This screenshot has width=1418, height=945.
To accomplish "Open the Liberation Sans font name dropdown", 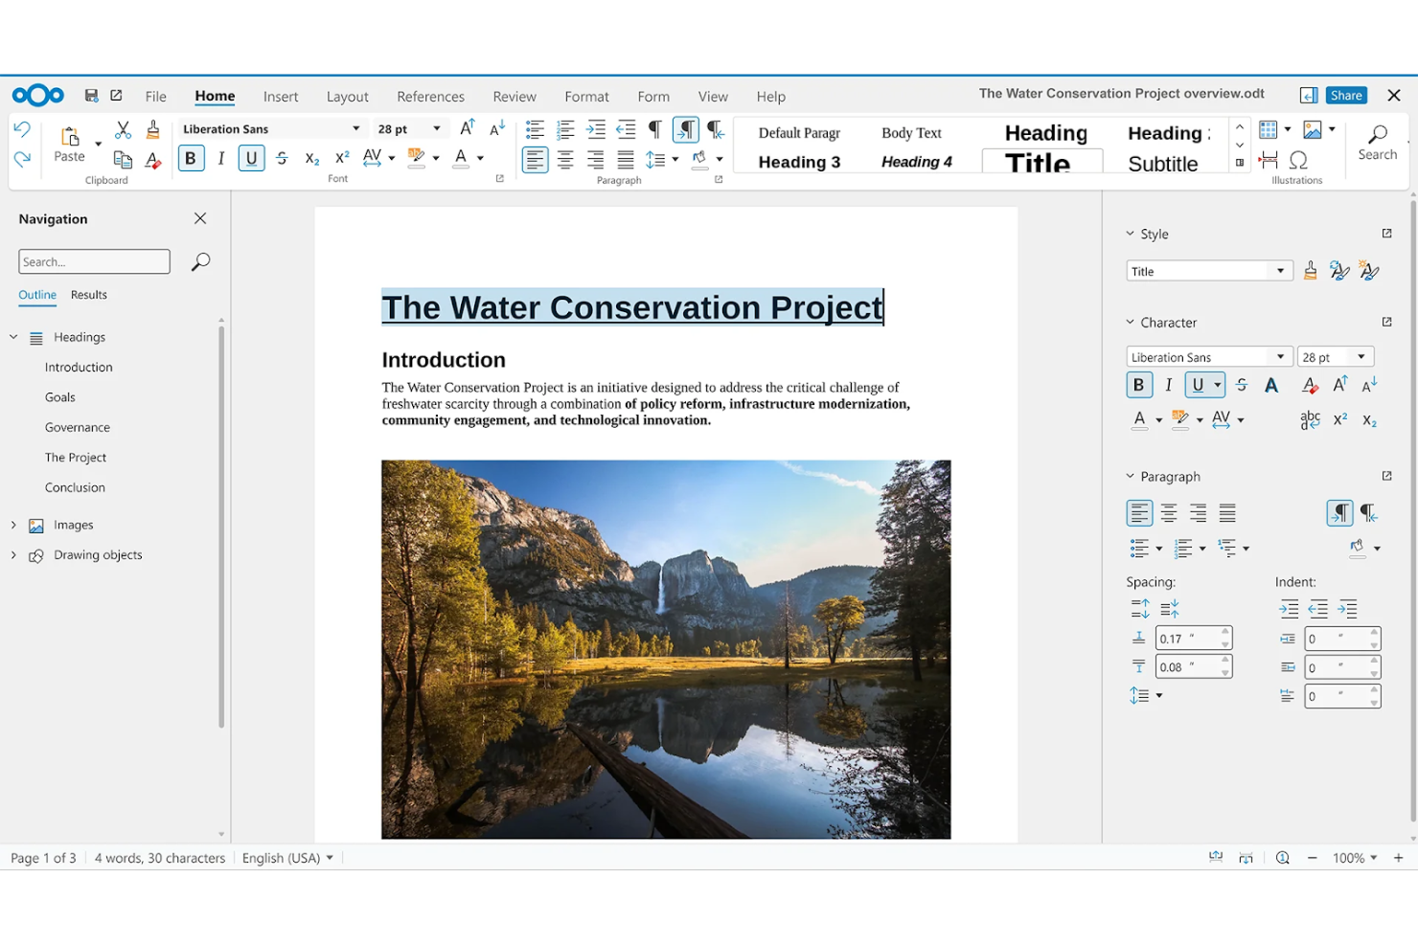I will click(x=355, y=127).
